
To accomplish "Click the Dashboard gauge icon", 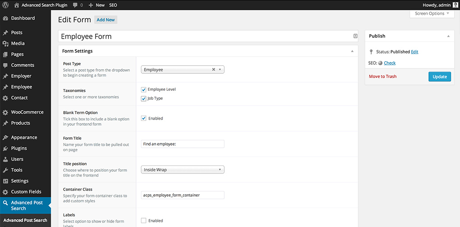I will [x=5, y=18].
